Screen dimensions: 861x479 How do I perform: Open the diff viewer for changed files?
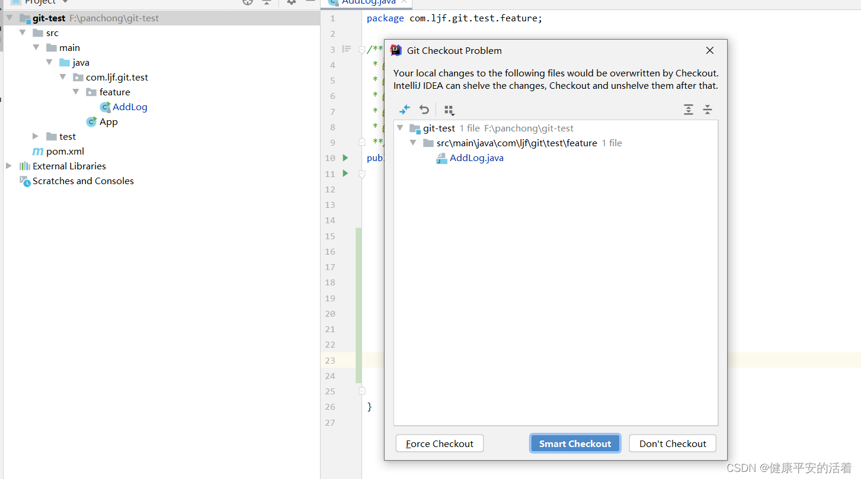point(405,110)
